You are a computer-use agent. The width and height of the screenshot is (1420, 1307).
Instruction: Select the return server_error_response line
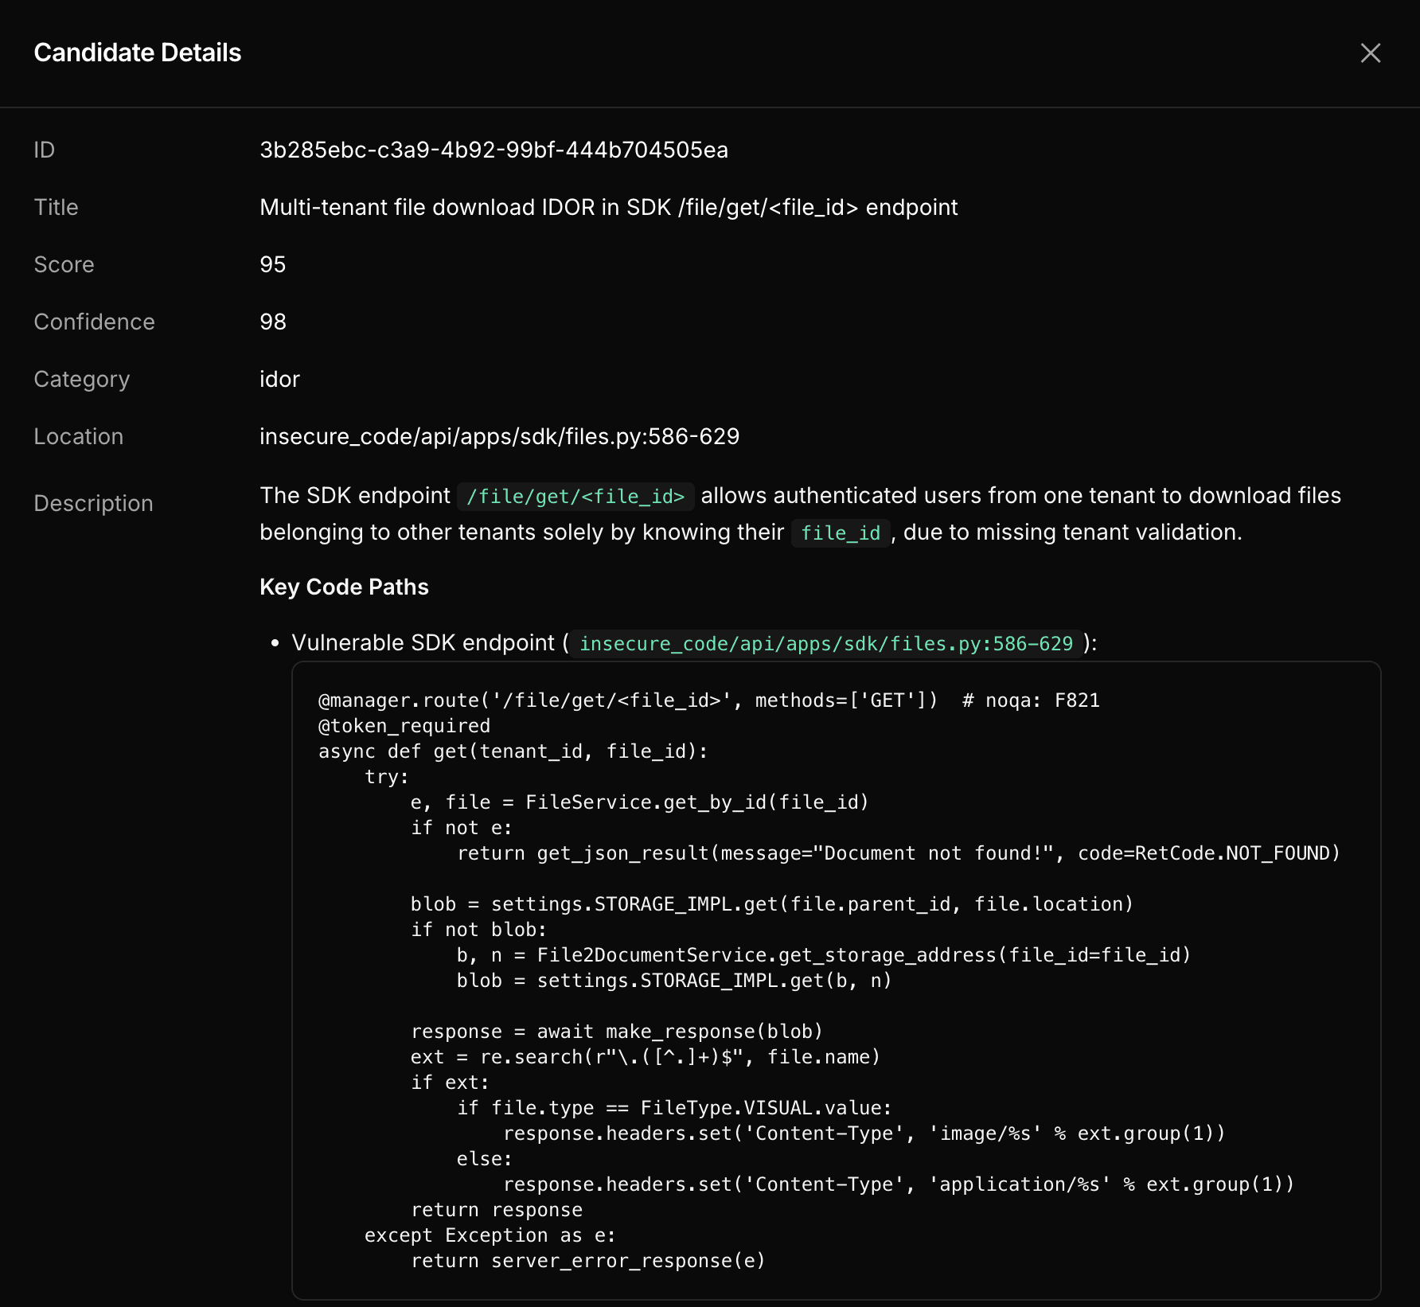[x=588, y=1260]
